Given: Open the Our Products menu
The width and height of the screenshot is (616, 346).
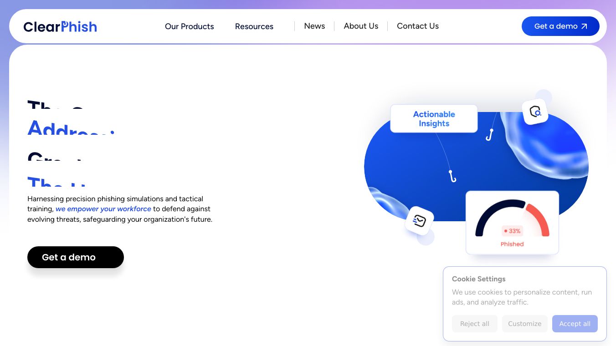Looking at the screenshot, I should point(190,26).
